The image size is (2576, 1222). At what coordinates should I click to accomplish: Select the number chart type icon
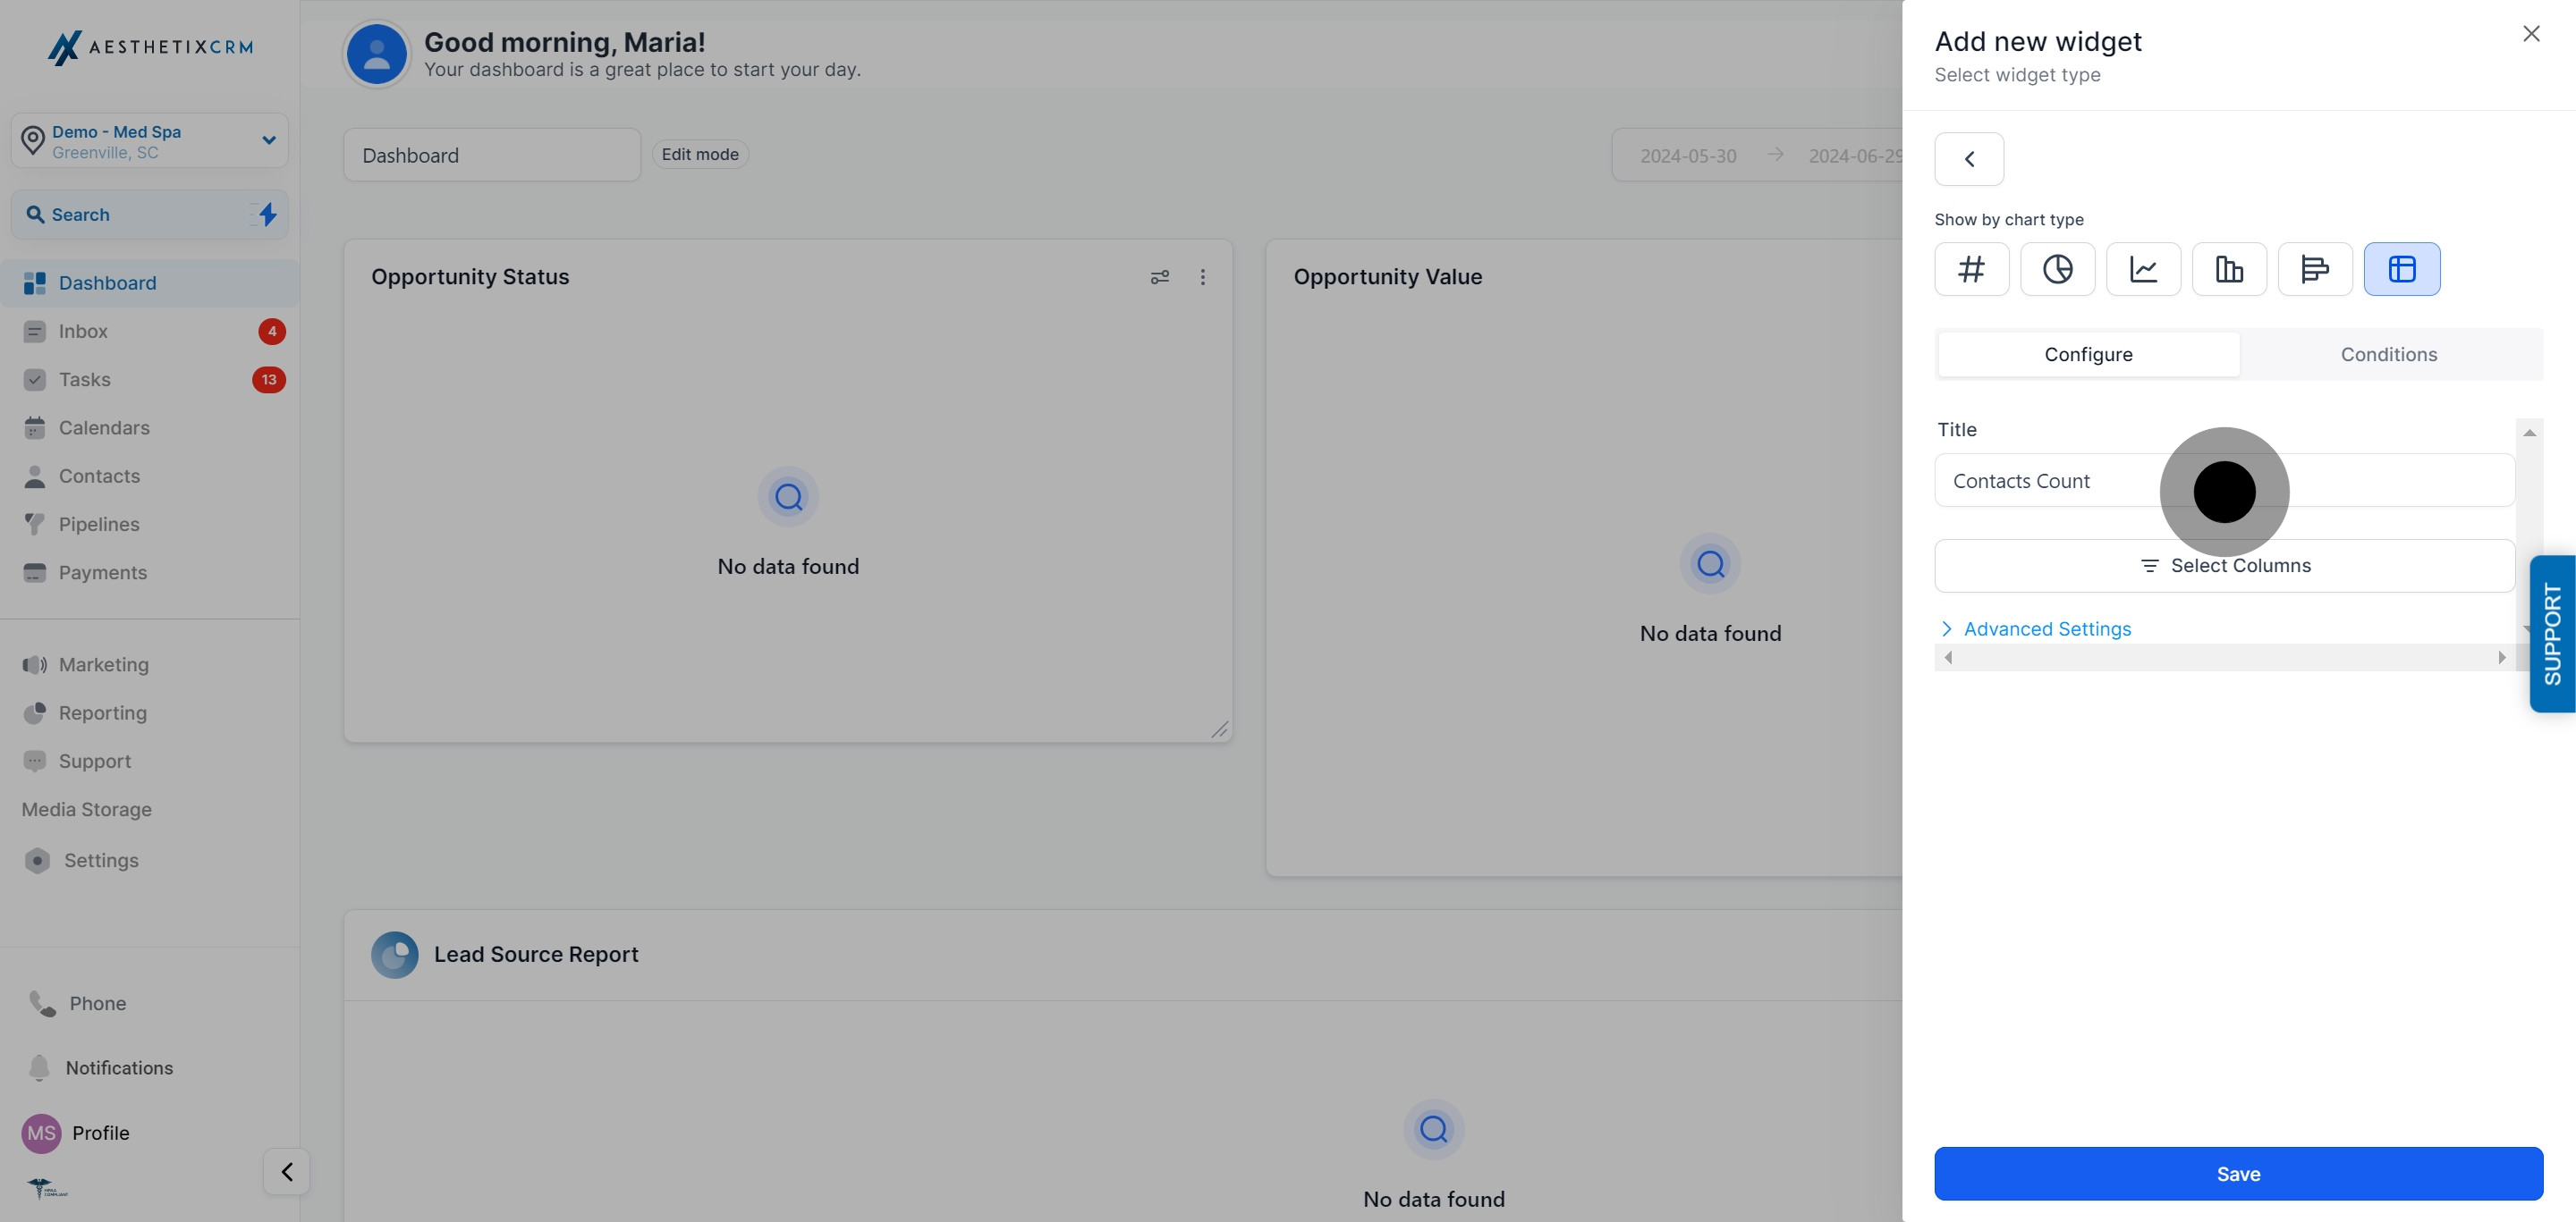pyautogui.click(x=1971, y=269)
